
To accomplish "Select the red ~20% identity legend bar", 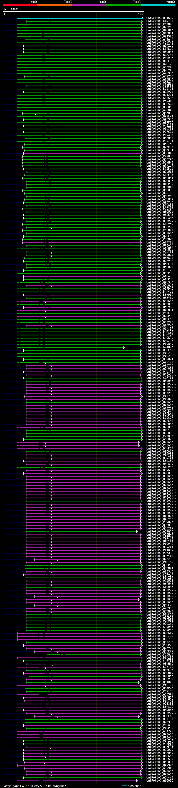I will (20, 5).
